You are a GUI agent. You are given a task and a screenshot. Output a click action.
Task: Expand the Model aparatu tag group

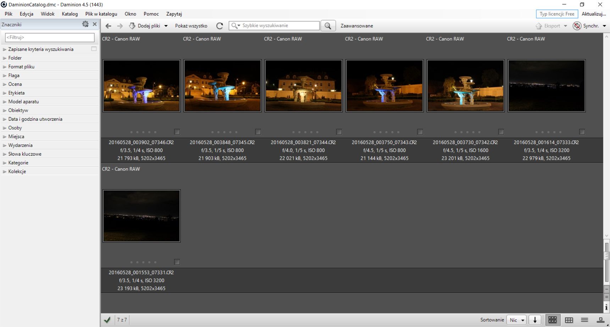pos(5,102)
